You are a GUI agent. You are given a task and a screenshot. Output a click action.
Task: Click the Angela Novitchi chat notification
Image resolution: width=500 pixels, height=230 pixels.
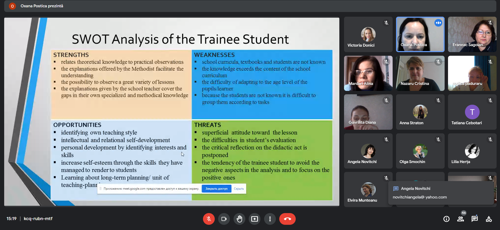coord(441,193)
